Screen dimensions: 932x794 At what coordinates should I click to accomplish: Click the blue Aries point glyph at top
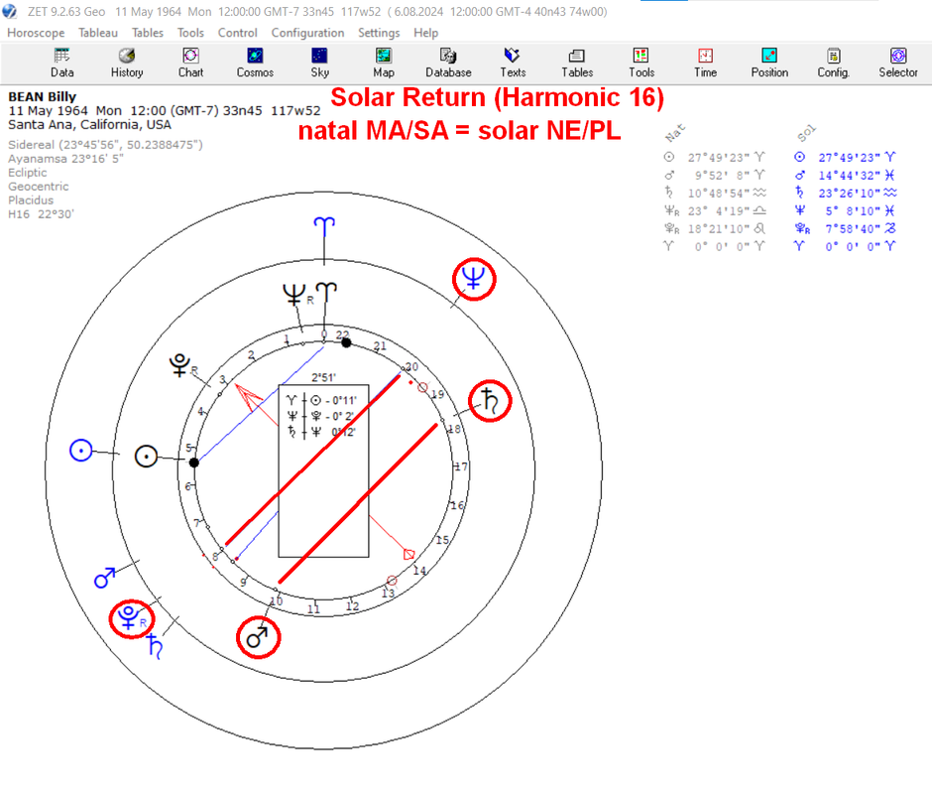(324, 226)
